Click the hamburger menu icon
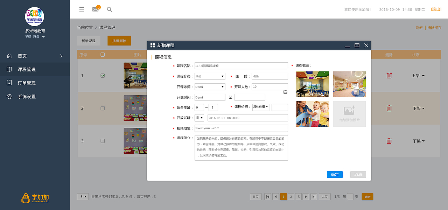The image size is (448, 210). coord(82,9)
